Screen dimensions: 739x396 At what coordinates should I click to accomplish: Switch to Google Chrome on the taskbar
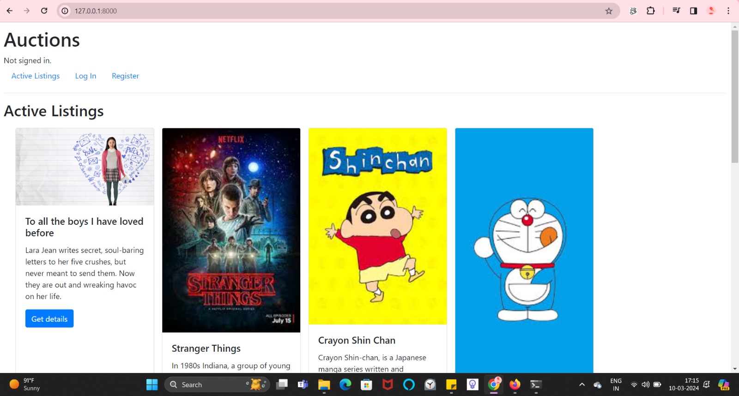click(494, 384)
